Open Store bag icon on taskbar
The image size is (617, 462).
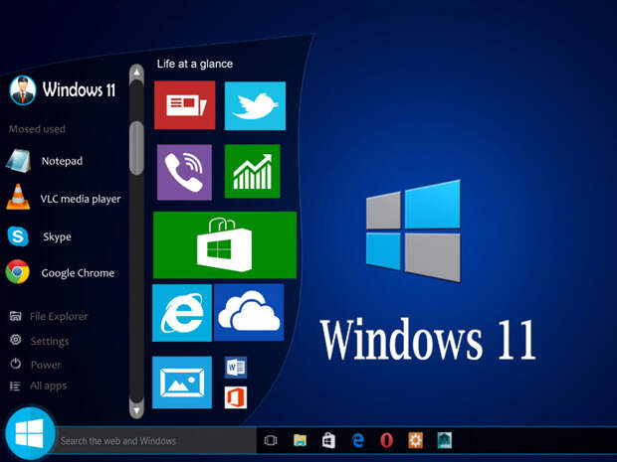click(x=328, y=440)
